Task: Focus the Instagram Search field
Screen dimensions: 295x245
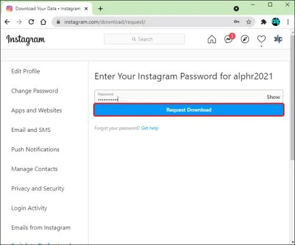Action: click(144, 39)
